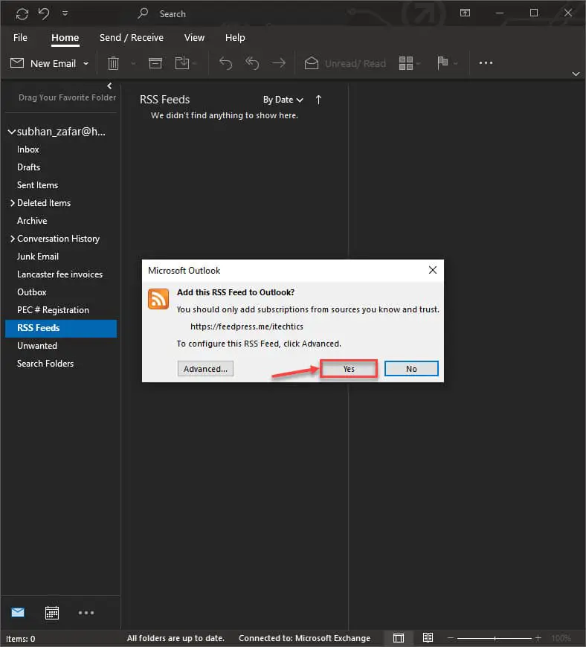Click zoom in plus button
Viewport: 586px width, 647px height.
[x=538, y=638]
